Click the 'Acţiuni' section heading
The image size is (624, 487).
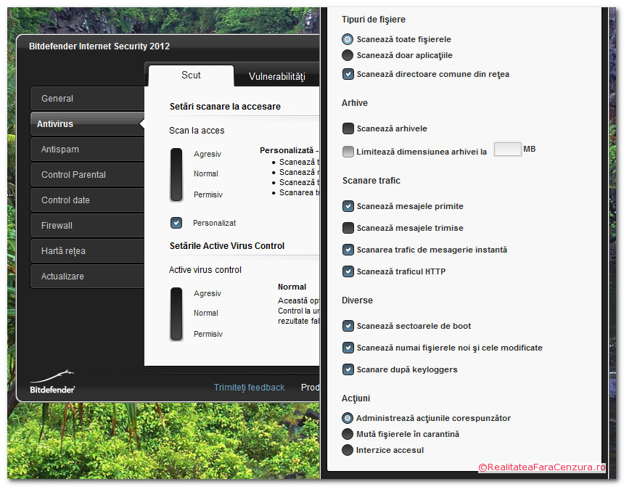[x=356, y=398]
